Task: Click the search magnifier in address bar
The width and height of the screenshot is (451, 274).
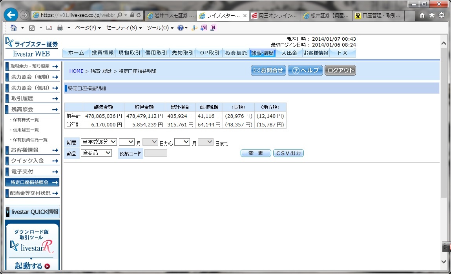Action: [x=120, y=15]
